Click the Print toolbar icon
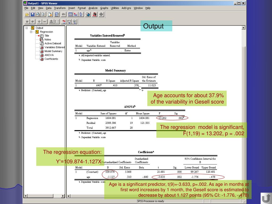This screenshot has height=204, width=272. point(38,14)
